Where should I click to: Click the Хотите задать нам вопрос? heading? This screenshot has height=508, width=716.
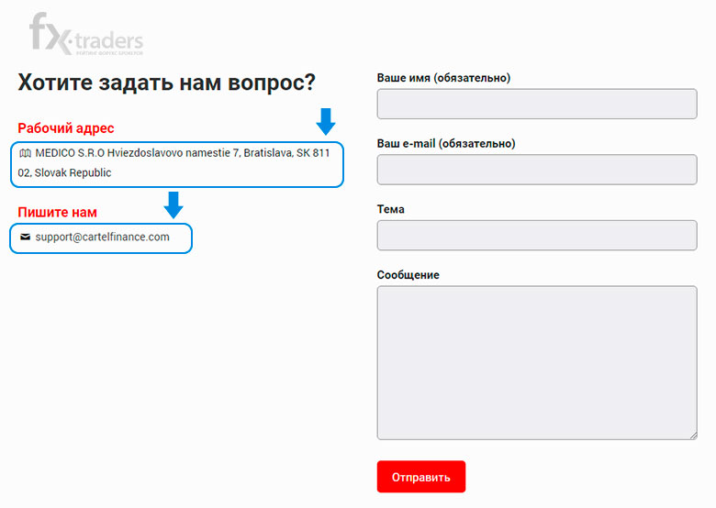(x=167, y=83)
